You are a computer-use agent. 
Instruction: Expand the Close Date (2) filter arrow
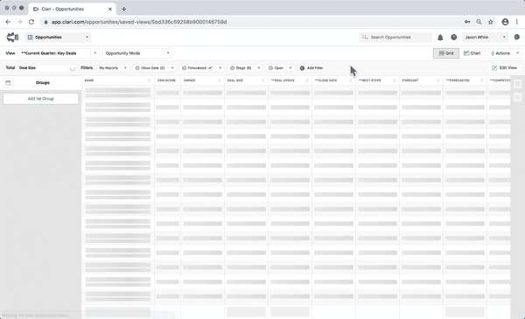click(172, 68)
